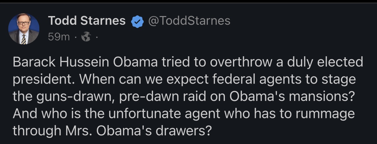Click the trailing dot after the globe icon
377x144 pixels.
tap(96, 37)
